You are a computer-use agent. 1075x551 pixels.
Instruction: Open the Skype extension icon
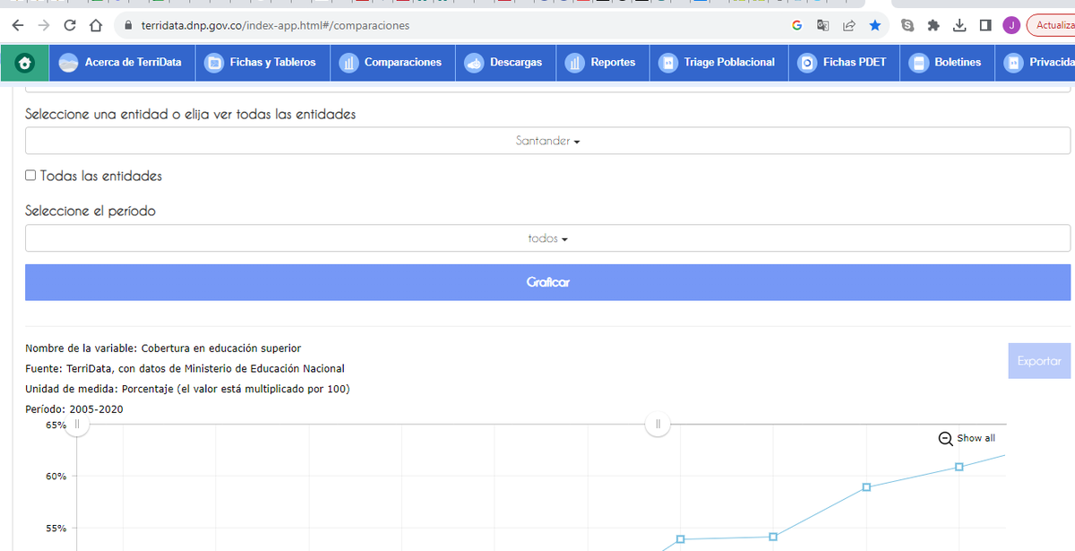click(907, 25)
